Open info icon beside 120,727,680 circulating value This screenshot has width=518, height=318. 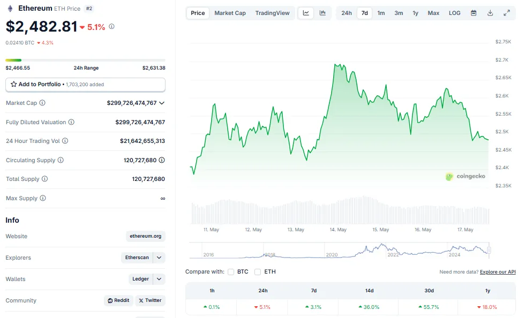(x=162, y=160)
